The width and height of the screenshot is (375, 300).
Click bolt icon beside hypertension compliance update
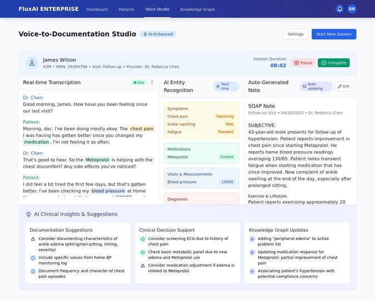(252, 271)
